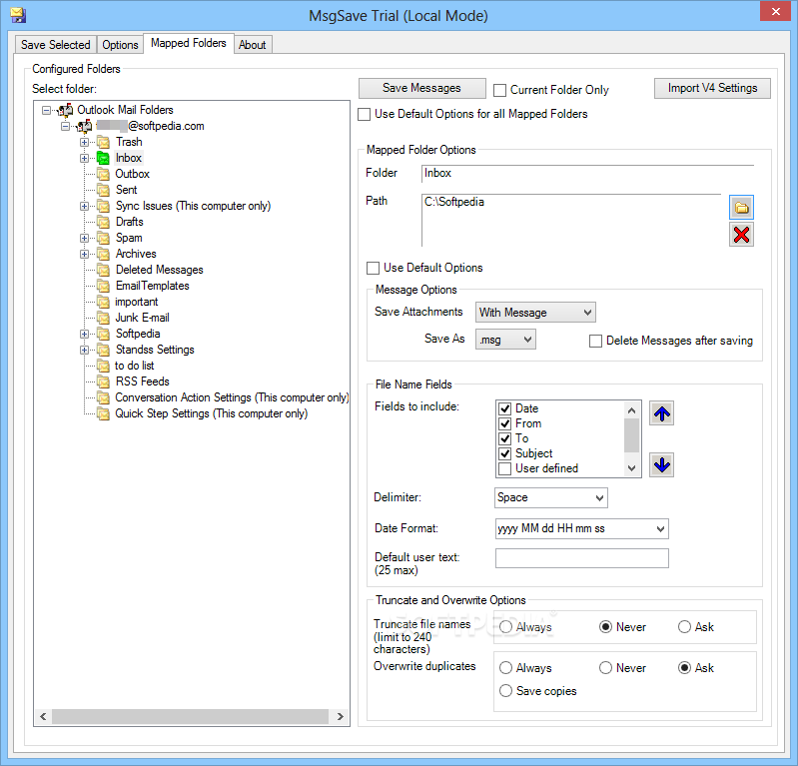Screen dimensions: 798x766
Task: Click the Outlook Mail Folders root icon
Action: tap(65, 110)
